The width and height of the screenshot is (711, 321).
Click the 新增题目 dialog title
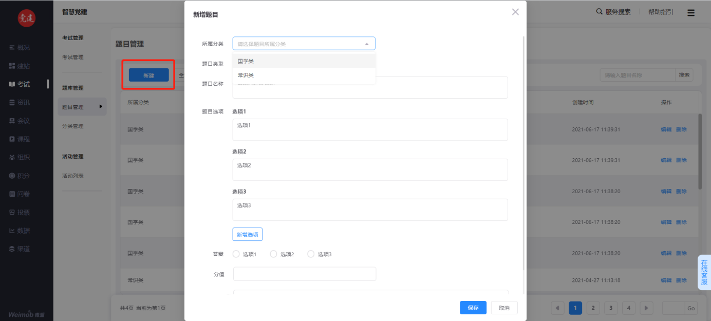[x=205, y=15]
